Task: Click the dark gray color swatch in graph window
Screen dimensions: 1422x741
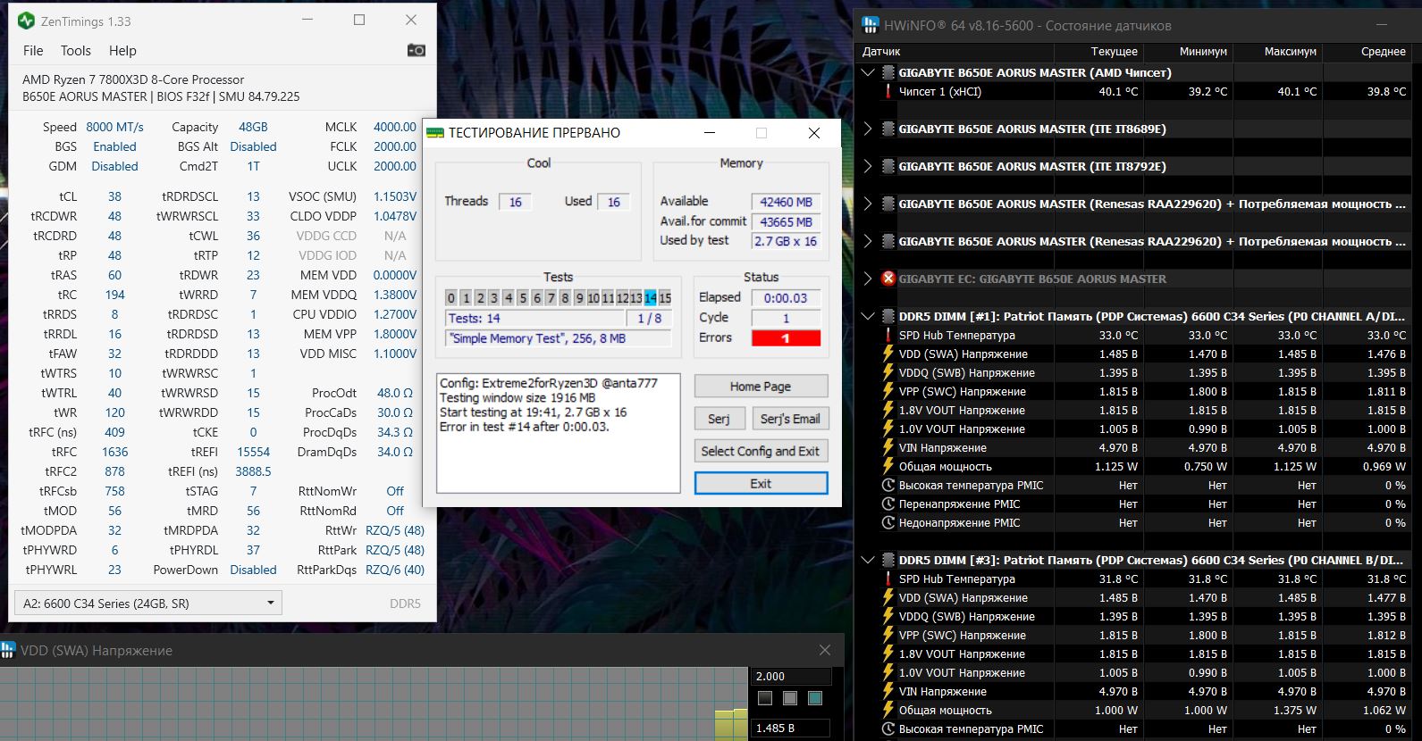Action: click(764, 698)
